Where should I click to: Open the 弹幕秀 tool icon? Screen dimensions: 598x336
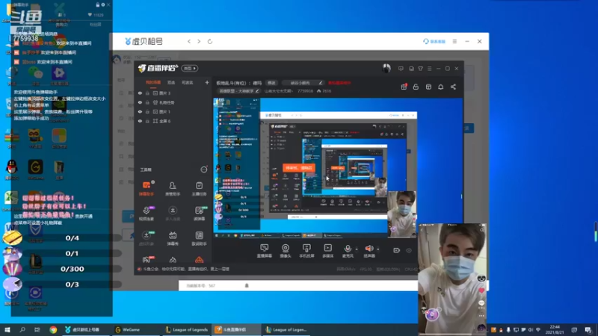tap(173, 238)
